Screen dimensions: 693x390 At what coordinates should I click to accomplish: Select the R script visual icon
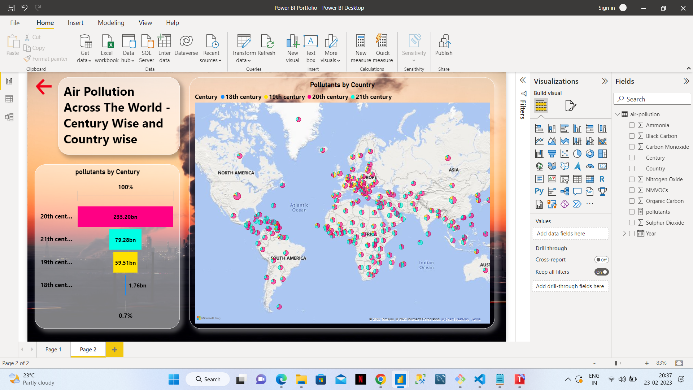tap(602, 178)
